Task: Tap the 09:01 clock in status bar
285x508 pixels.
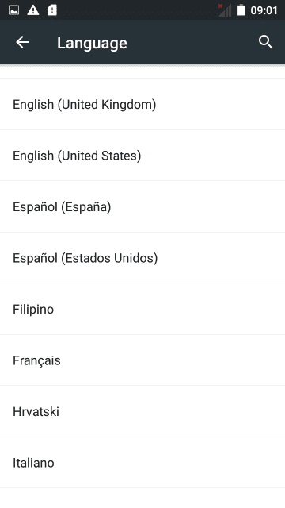Action: coord(264,10)
